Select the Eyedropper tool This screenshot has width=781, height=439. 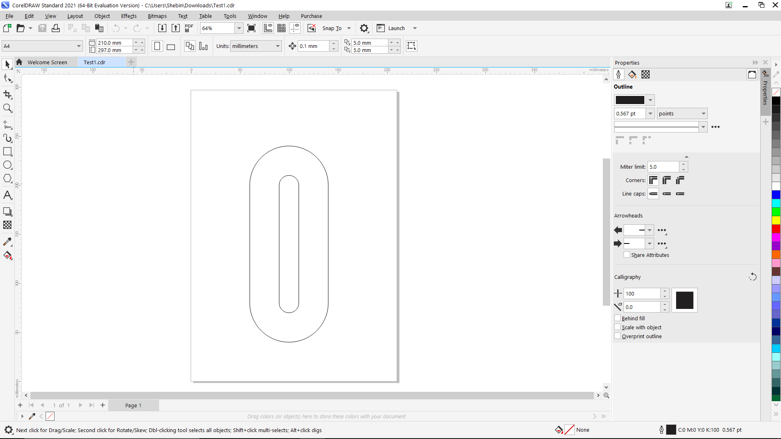[7, 241]
